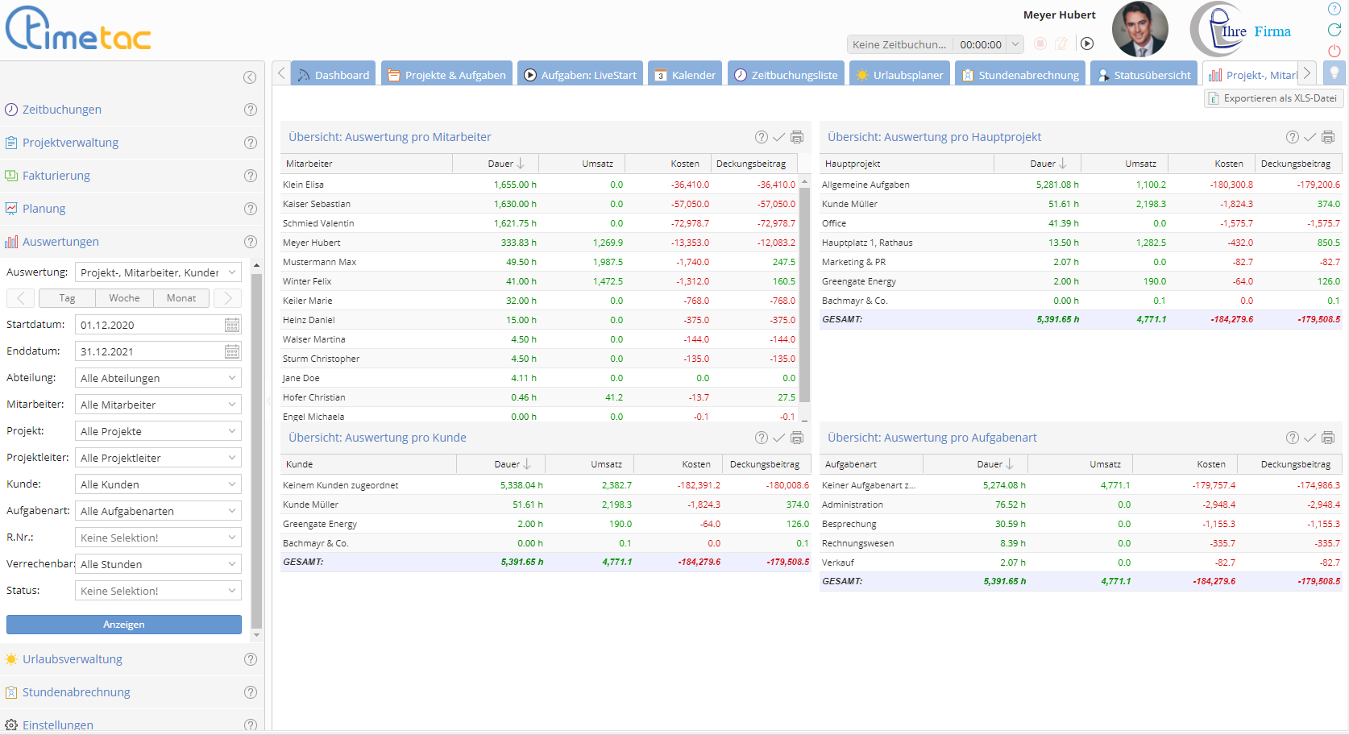Open help for Auswertung pro Hauptprojekt panel

click(1293, 137)
